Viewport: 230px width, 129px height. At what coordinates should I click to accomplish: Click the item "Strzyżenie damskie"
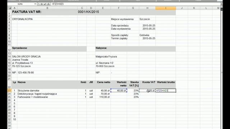pyautogui.click(x=28, y=91)
